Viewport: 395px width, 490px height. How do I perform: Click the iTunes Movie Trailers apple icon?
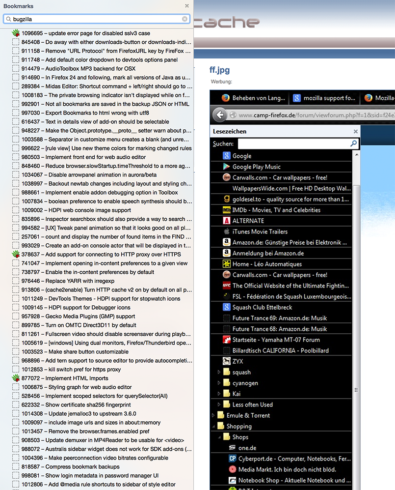coord(227,231)
